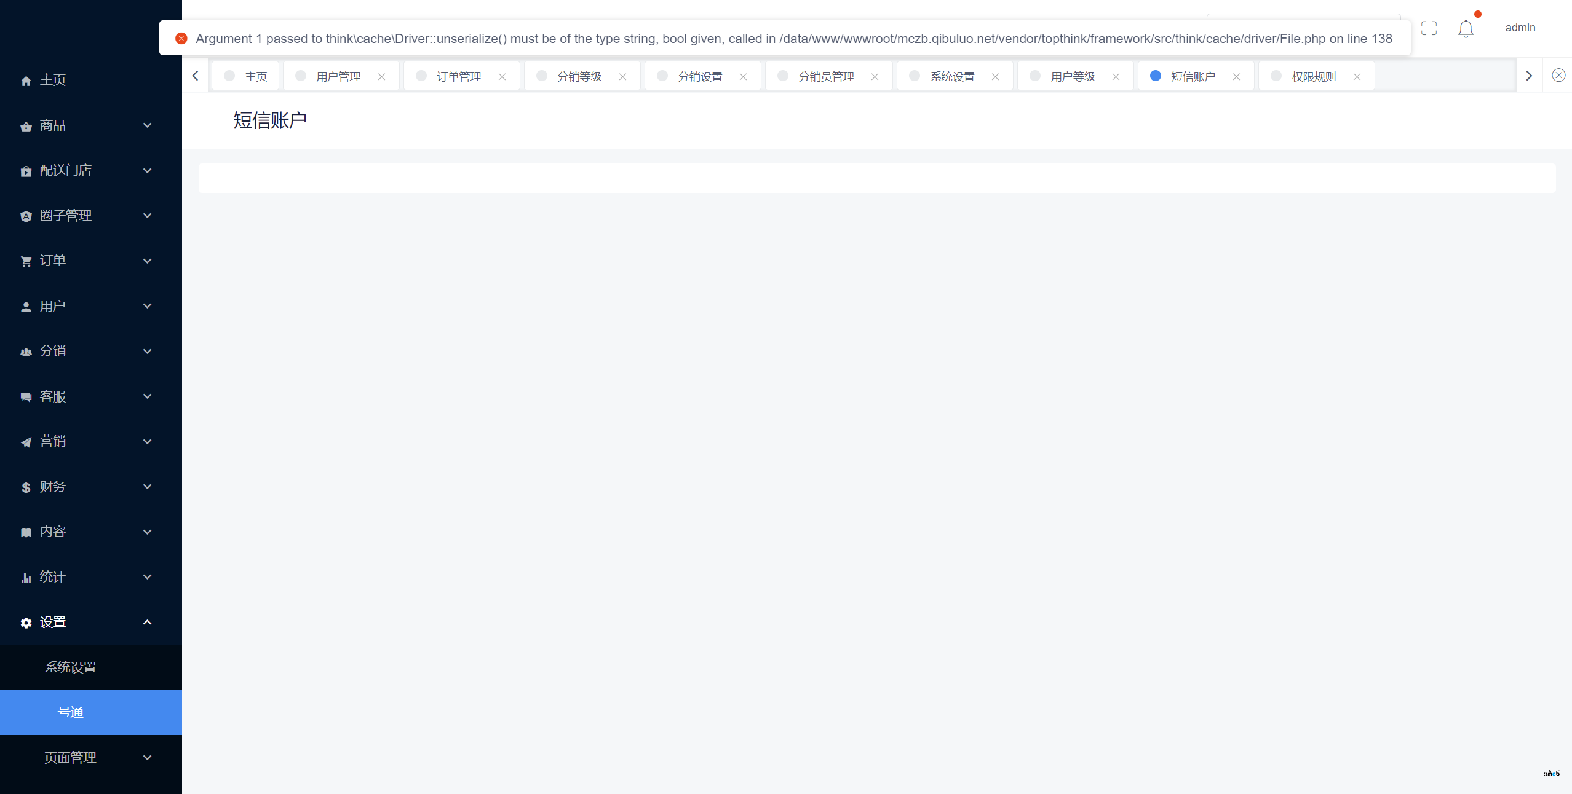
Task: Close the 分销员管理 tab
Action: (x=875, y=77)
